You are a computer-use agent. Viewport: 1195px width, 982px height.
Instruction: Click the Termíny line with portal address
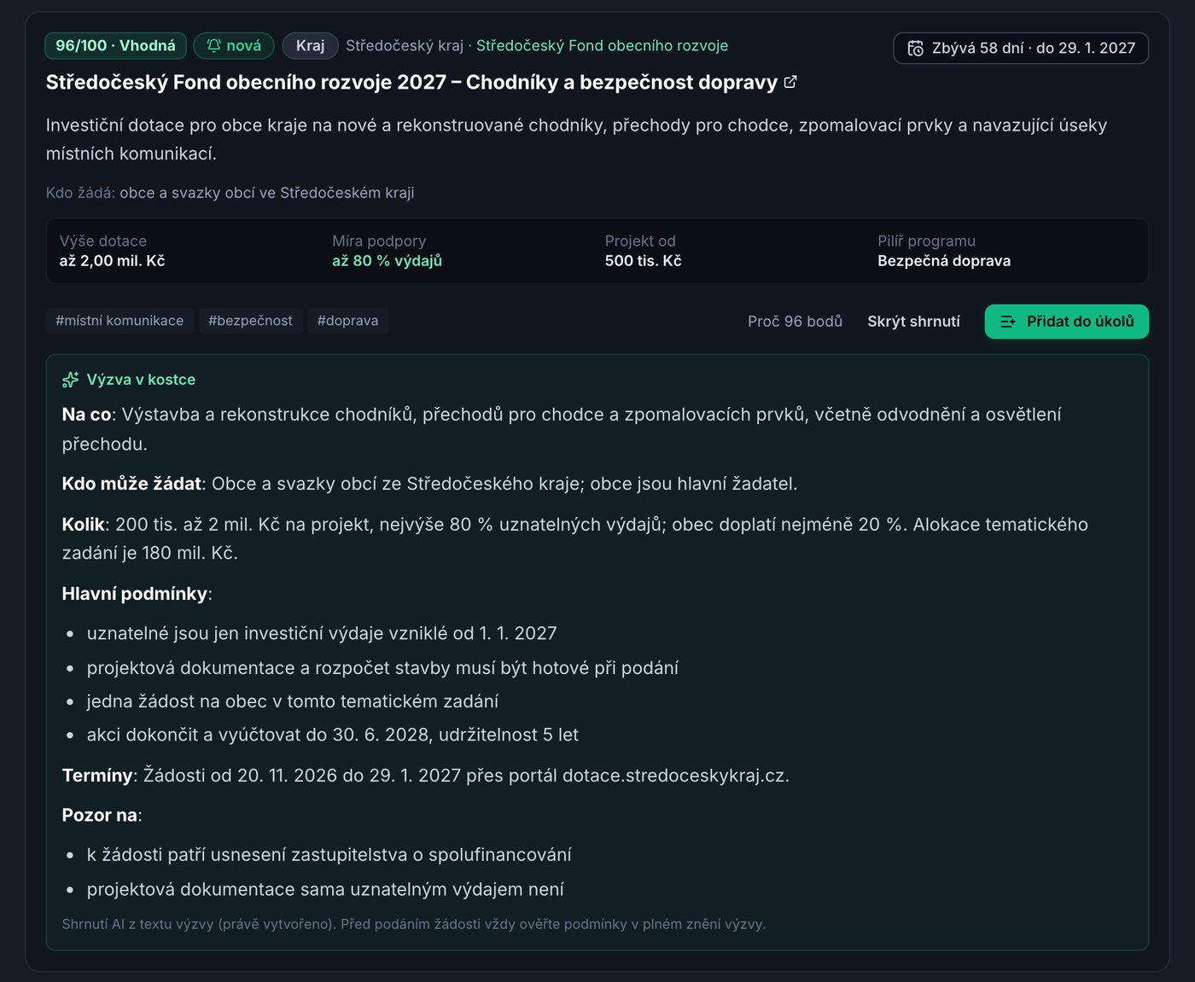(425, 776)
